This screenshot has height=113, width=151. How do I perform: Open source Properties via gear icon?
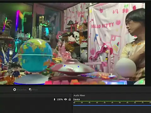point(14,89)
